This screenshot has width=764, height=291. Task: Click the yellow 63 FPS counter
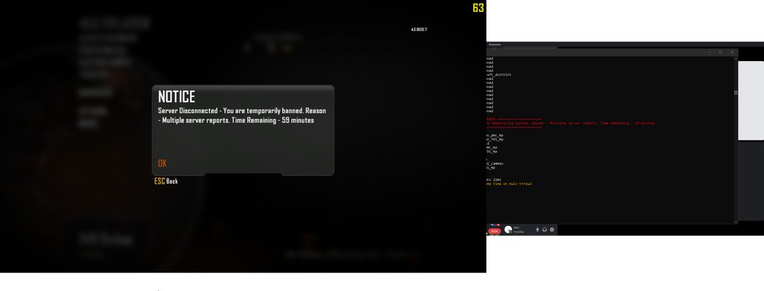pos(478,8)
